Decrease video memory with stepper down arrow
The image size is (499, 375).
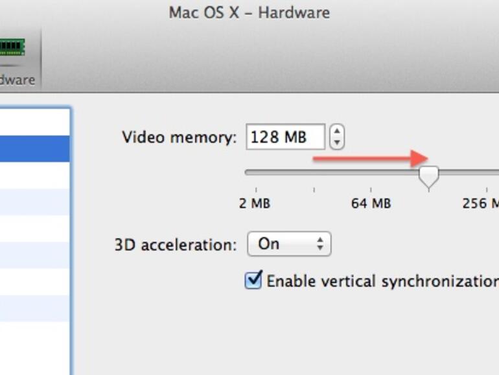pyautogui.click(x=336, y=143)
